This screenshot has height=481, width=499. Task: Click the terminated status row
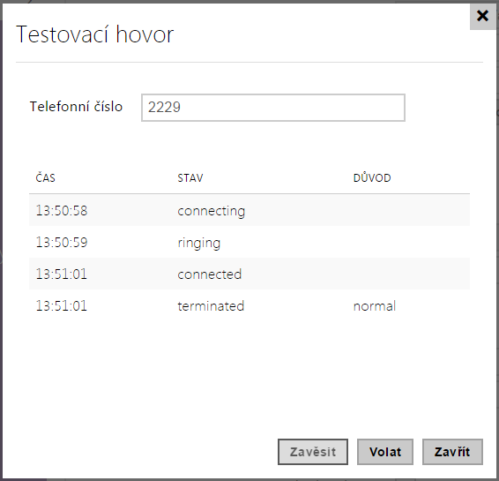tap(249, 305)
